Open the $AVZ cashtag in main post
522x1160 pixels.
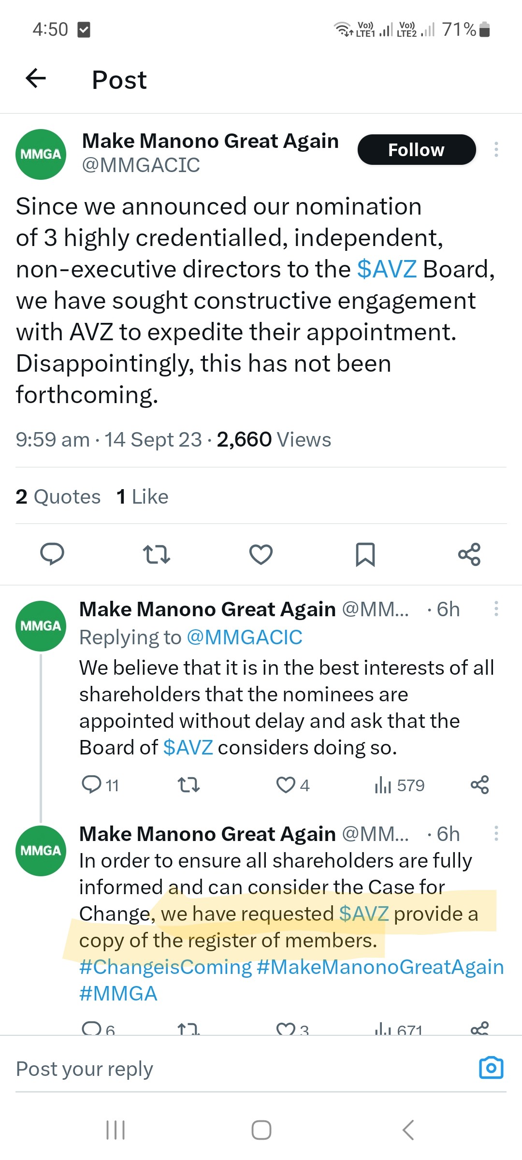point(387,269)
